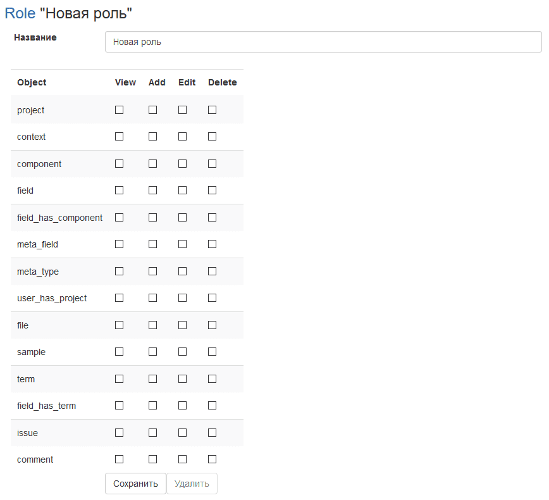This screenshot has width=549, height=500.
Task: Check Edit permission for project
Action: 182,109
